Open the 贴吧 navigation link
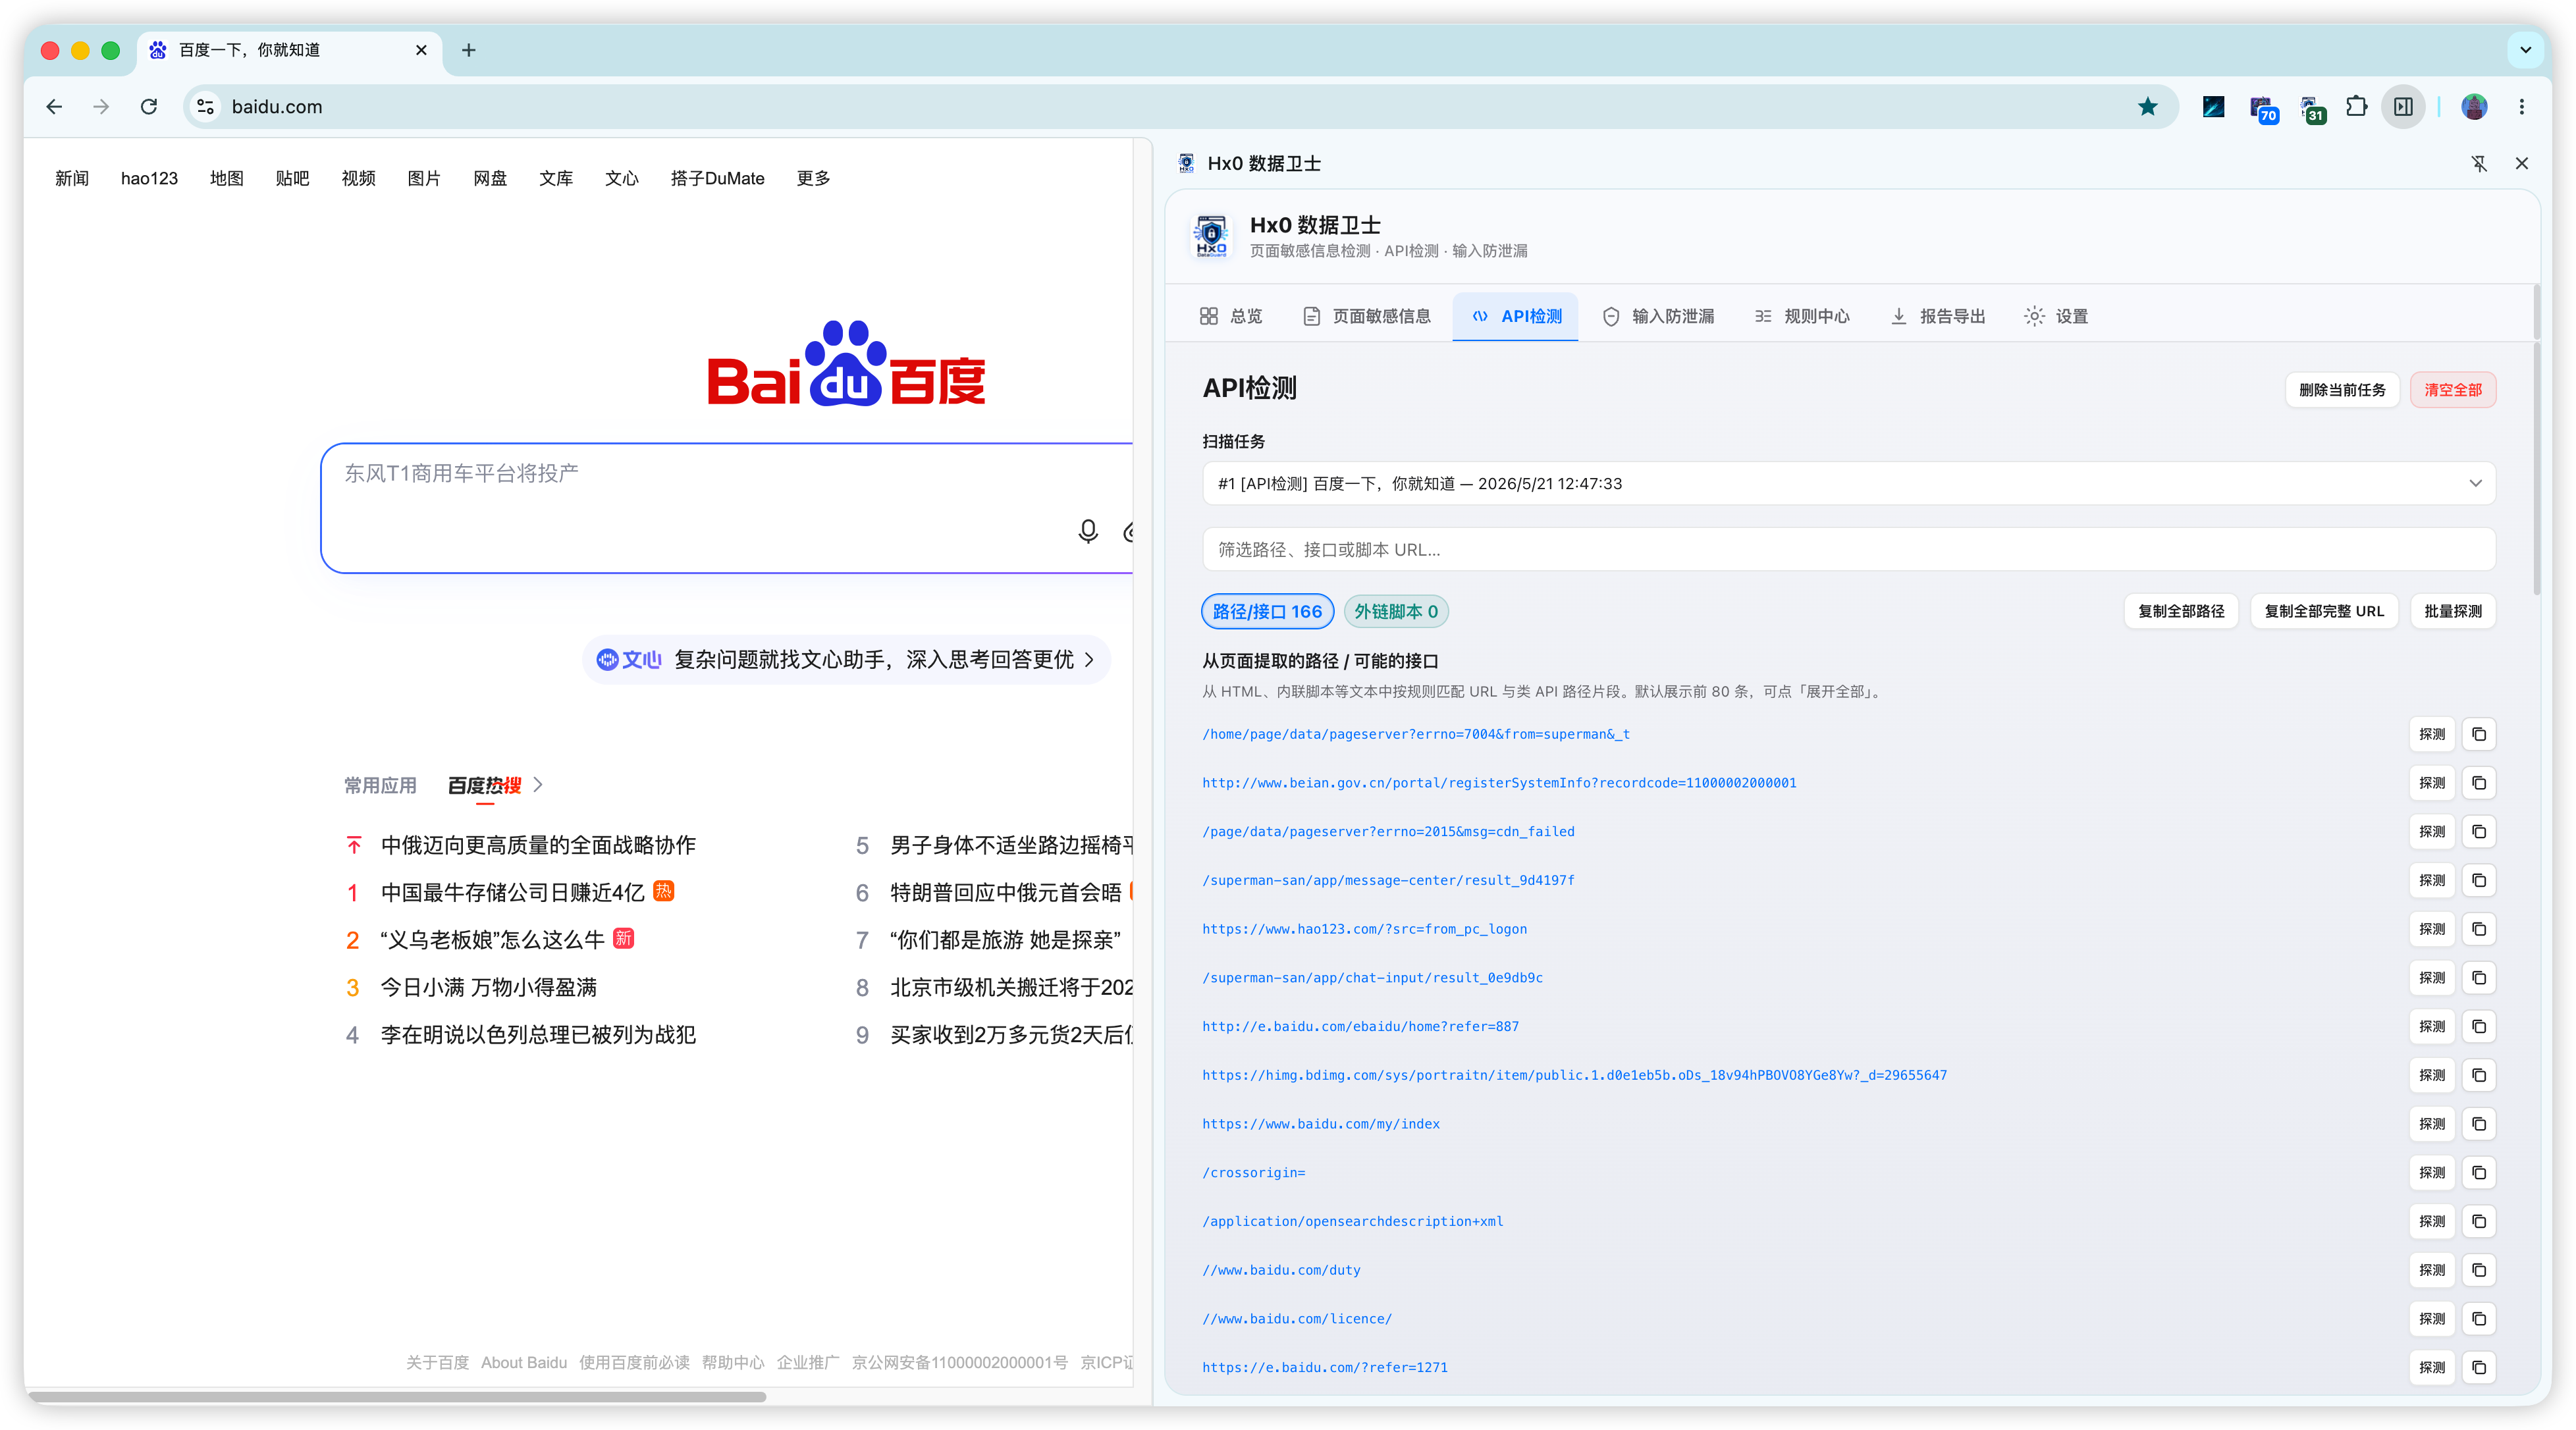This screenshot has height=1430, width=2576. (x=292, y=178)
